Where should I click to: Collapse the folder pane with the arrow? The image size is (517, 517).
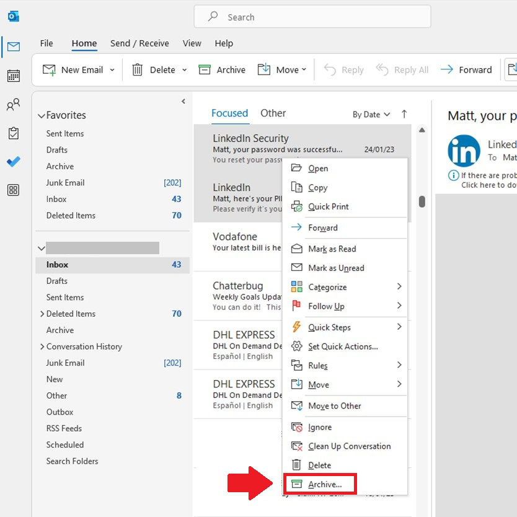click(183, 101)
